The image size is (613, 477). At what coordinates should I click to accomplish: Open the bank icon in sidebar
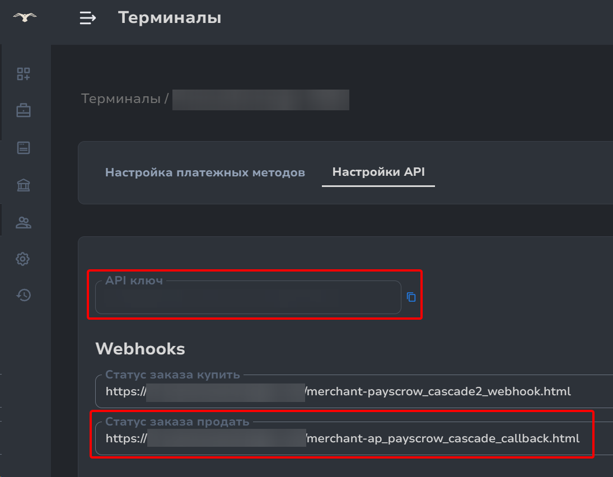point(24,185)
